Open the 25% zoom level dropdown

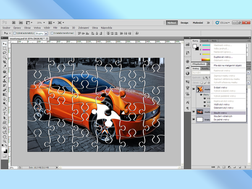pos(40,23)
